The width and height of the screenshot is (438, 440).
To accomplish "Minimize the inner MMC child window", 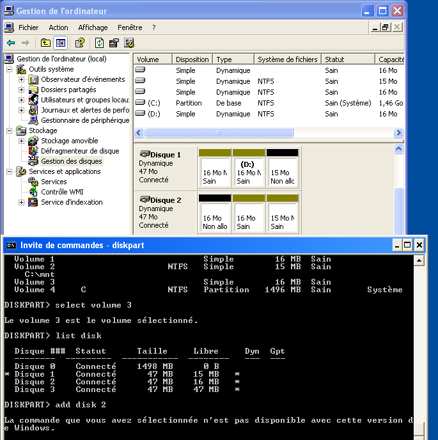I will point(375,27).
